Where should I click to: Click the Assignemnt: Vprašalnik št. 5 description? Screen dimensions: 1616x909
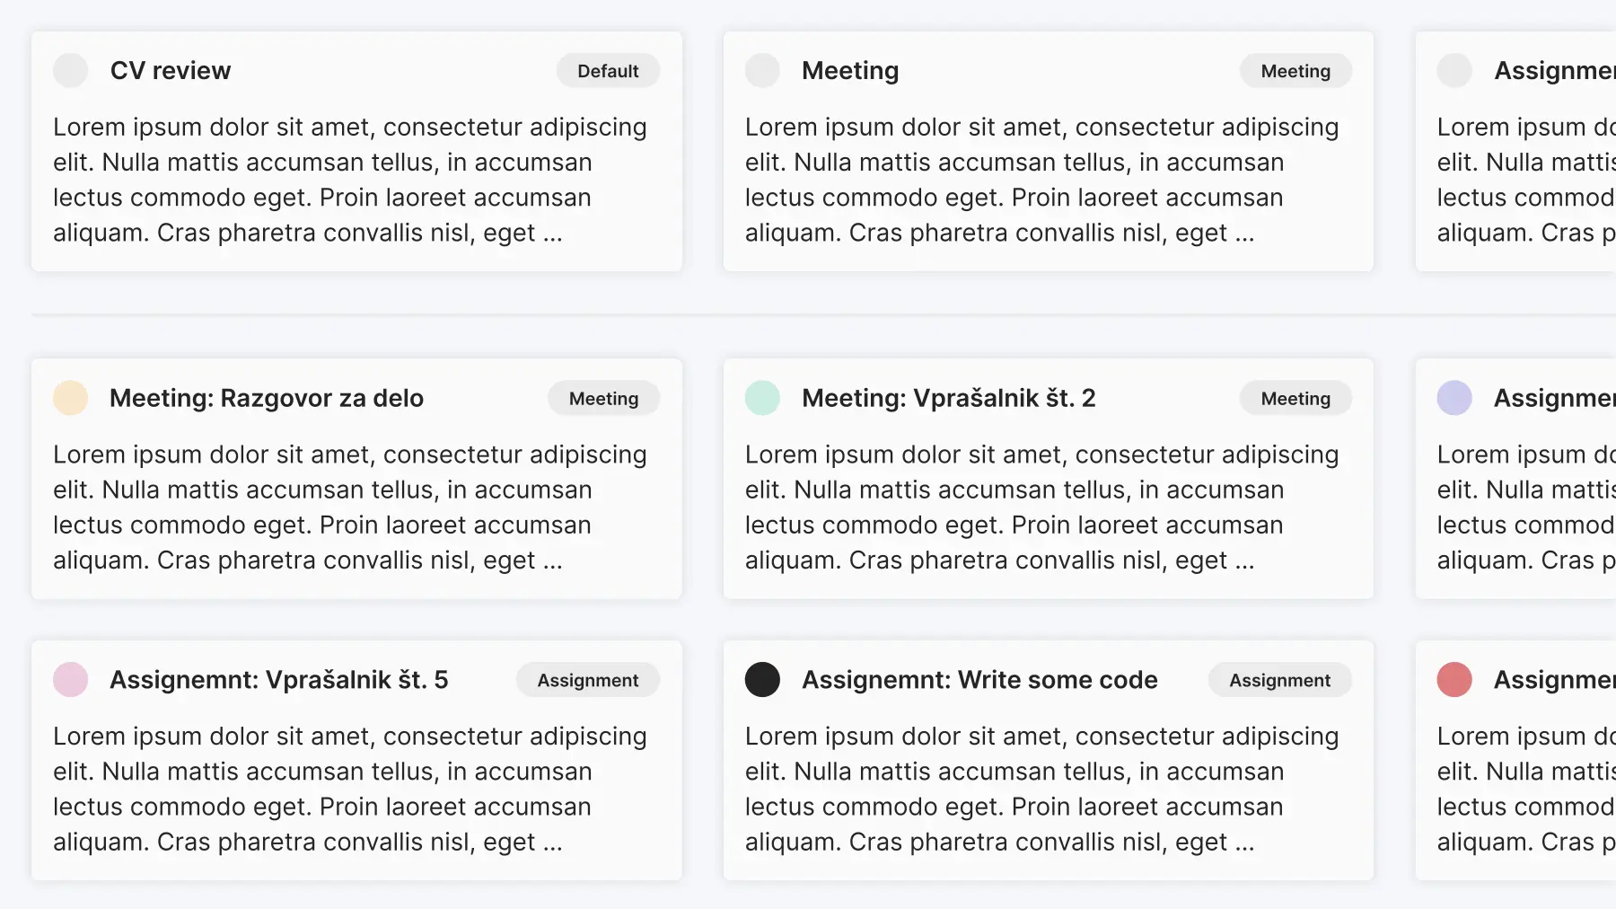[349, 790]
